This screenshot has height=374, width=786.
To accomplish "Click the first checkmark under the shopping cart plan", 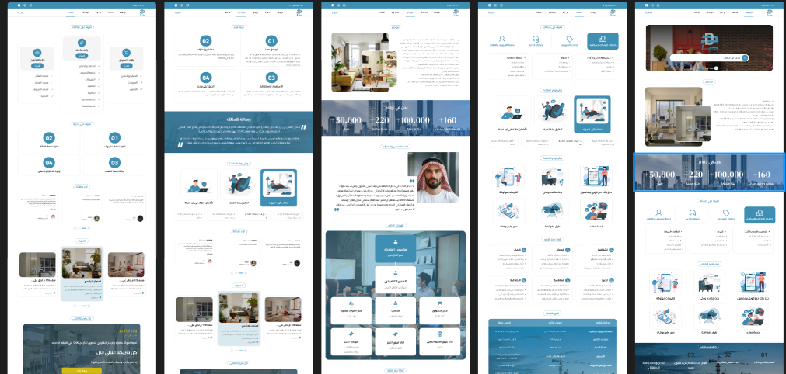I will (x=141, y=75).
